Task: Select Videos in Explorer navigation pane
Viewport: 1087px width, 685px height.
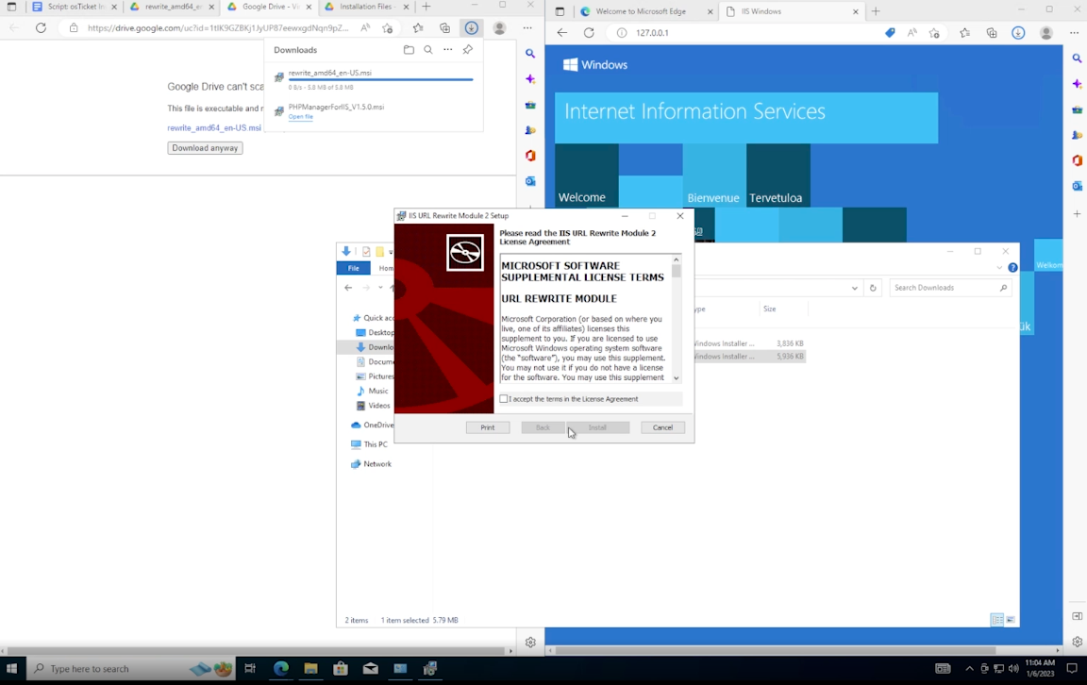Action: (x=378, y=406)
